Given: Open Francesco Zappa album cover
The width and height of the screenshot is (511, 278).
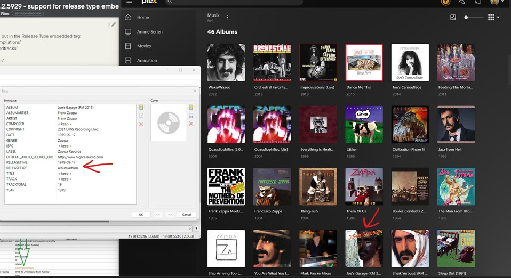Looking at the screenshot, I should tap(272, 186).
